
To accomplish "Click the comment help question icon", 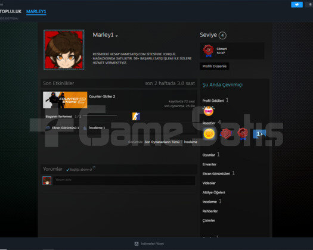I will (94, 167).
